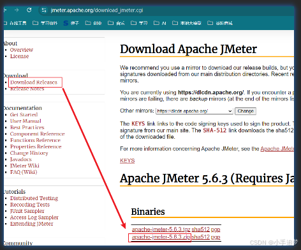Click the bold https://dlcdn.apache.org/ text
The image size is (301, 250).
(211, 92)
